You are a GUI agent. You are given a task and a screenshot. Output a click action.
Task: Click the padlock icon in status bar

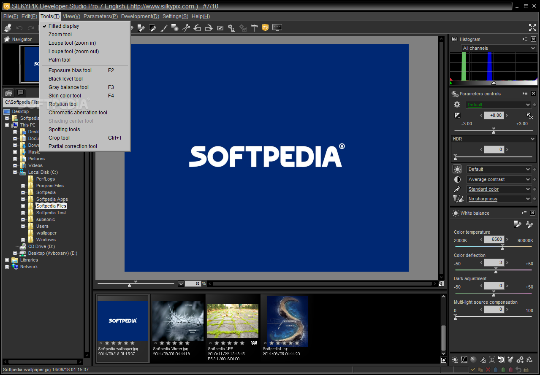point(526,370)
